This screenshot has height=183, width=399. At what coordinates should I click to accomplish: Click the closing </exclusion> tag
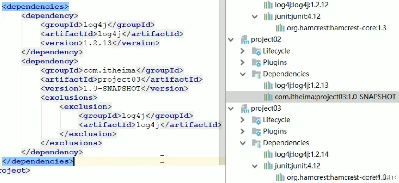(x=88, y=134)
